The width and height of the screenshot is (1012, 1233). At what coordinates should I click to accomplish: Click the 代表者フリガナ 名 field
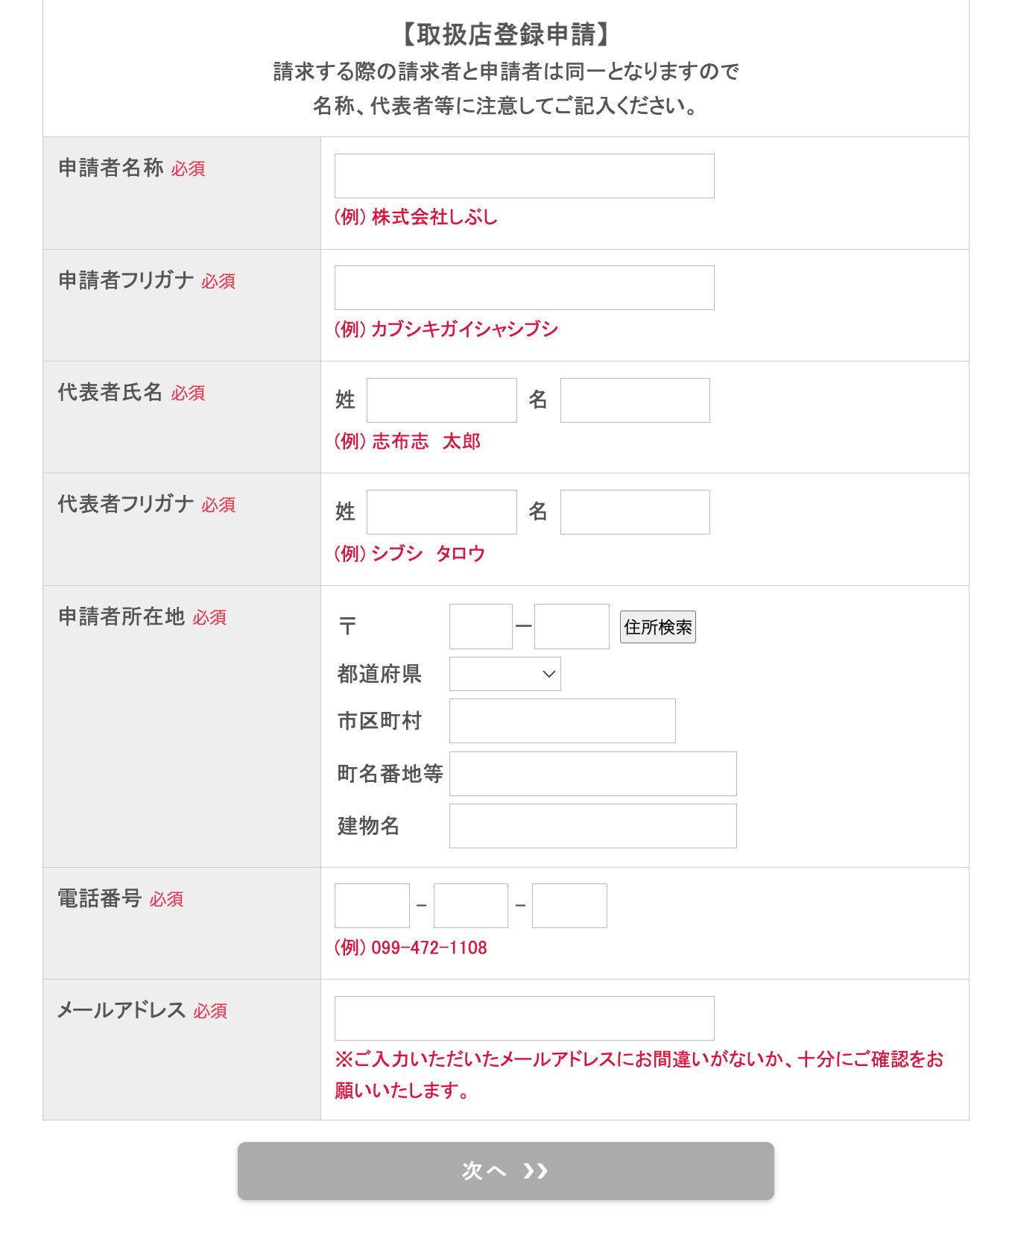pyautogui.click(x=635, y=512)
